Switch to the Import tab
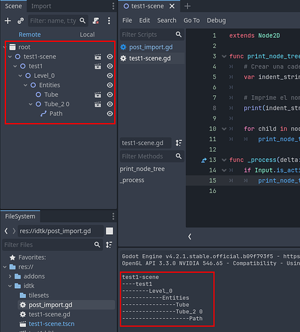300x332 pixels. pyautogui.click(x=41, y=6)
